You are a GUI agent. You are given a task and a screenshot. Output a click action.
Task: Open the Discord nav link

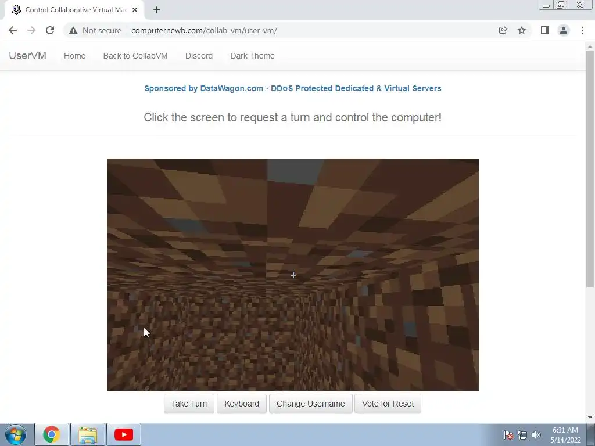point(199,56)
